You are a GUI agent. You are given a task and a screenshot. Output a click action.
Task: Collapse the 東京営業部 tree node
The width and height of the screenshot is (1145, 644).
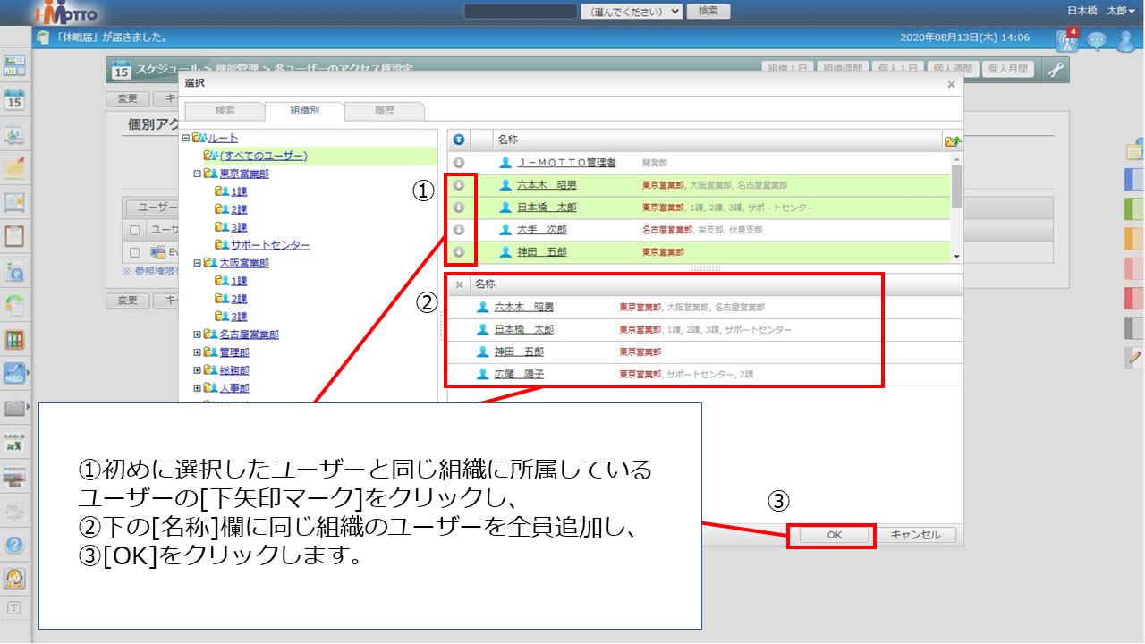point(197,174)
